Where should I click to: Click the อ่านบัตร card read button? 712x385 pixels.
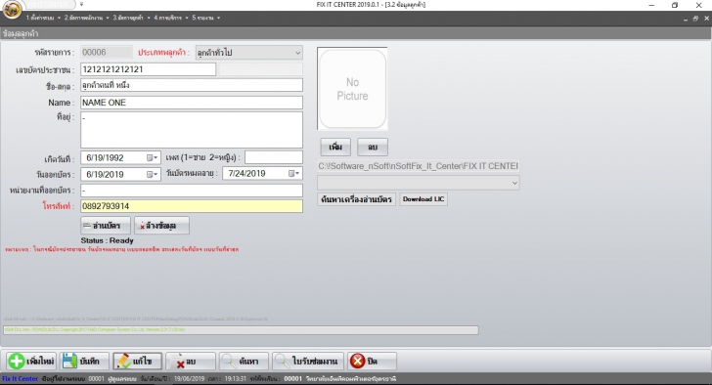tap(106, 226)
